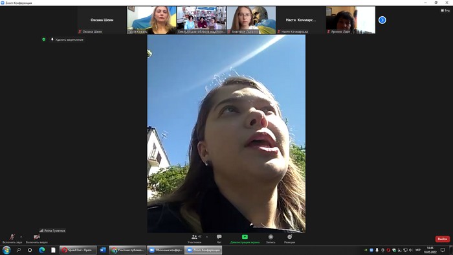Open the Вид view menu
The width and height of the screenshot is (453, 255).
pos(445,10)
